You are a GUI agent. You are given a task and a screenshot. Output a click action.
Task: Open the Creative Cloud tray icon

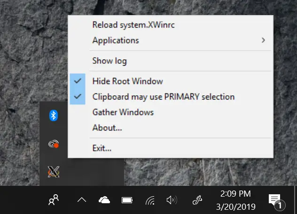pyautogui.click(x=54, y=144)
